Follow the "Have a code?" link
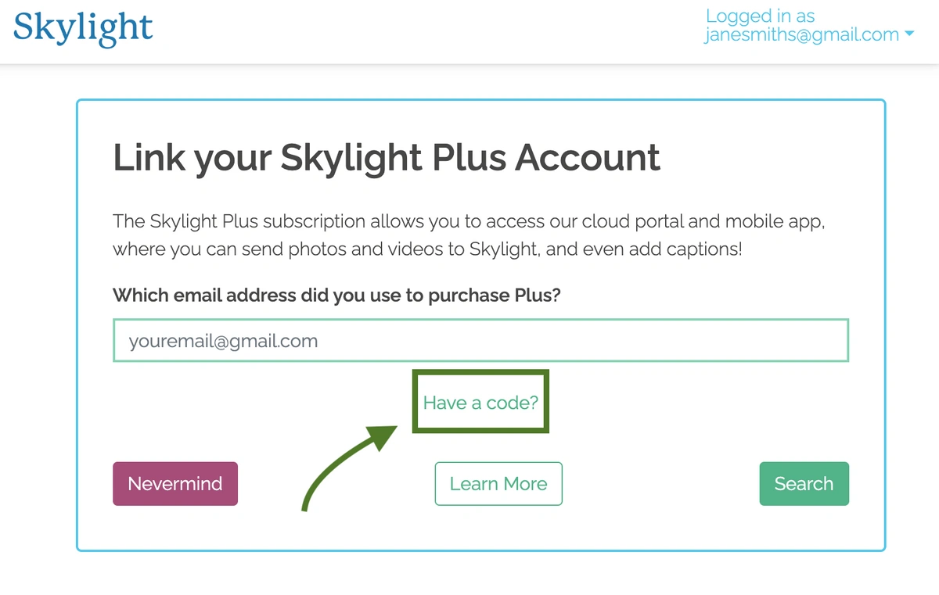Viewport: 939px width, 595px height. click(480, 402)
